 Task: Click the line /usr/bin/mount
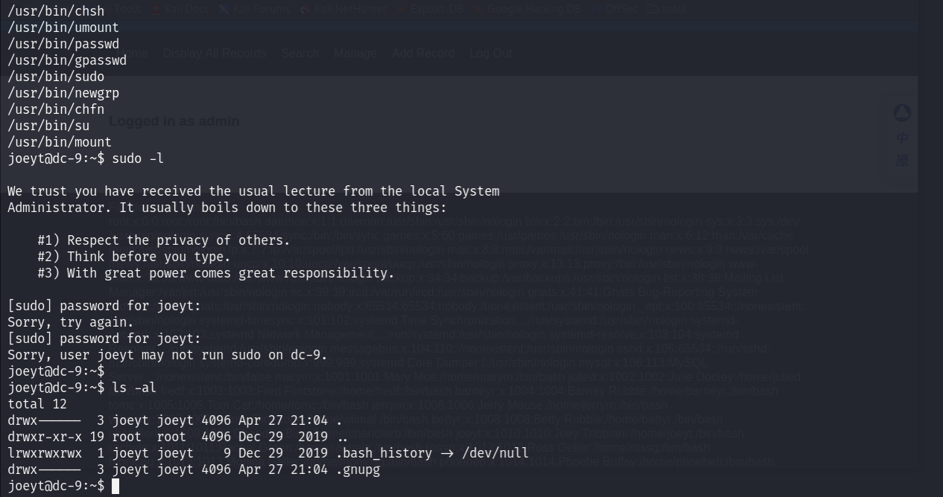tap(60, 142)
